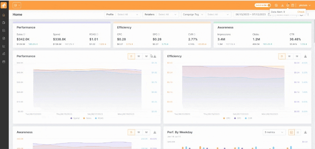
Task: Switch Perf. By Weekday to list view
Action: click(x=298, y=132)
